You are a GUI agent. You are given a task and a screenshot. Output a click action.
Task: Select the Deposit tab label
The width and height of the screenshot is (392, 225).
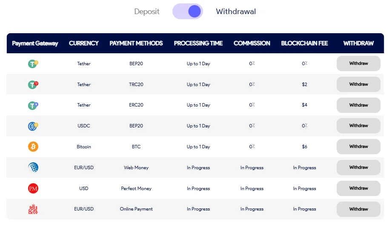pos(147,12)
